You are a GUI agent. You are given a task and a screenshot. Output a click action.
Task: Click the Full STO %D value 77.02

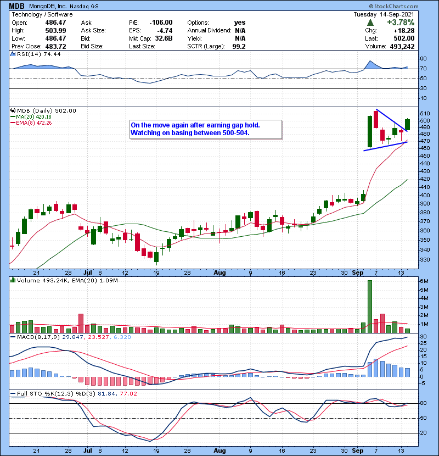tap(128, 394)
